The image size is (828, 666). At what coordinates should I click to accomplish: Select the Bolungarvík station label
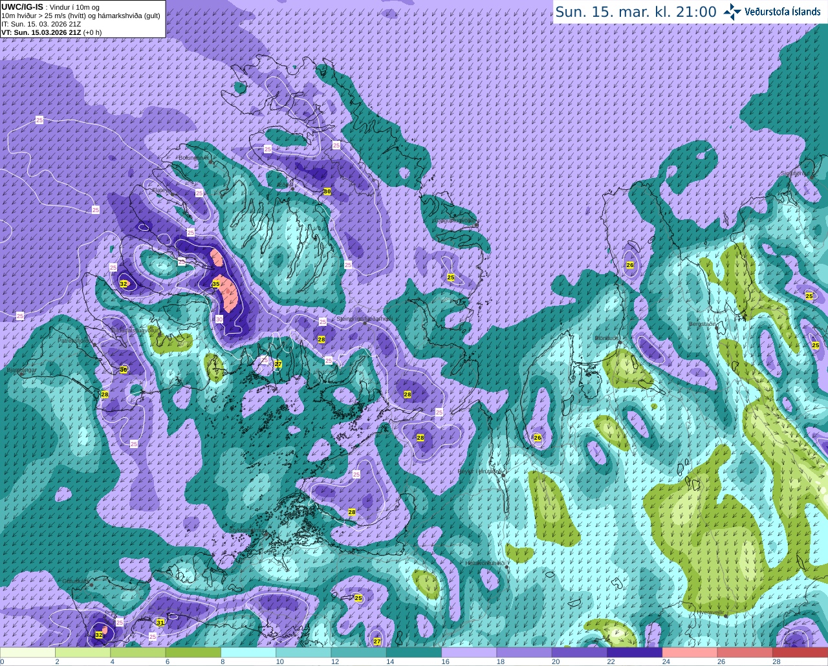(x=193, y=158)
